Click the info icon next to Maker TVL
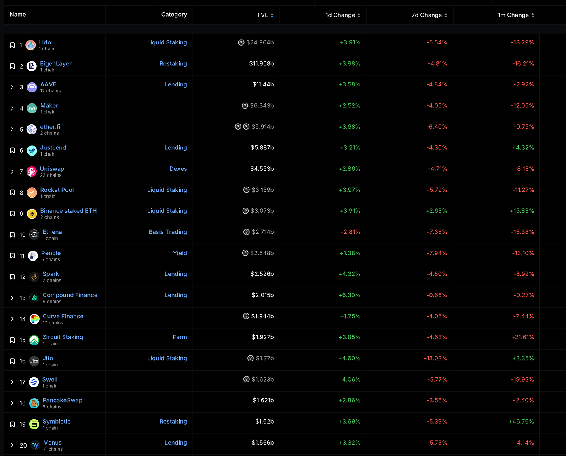 (x=245, y=106)
